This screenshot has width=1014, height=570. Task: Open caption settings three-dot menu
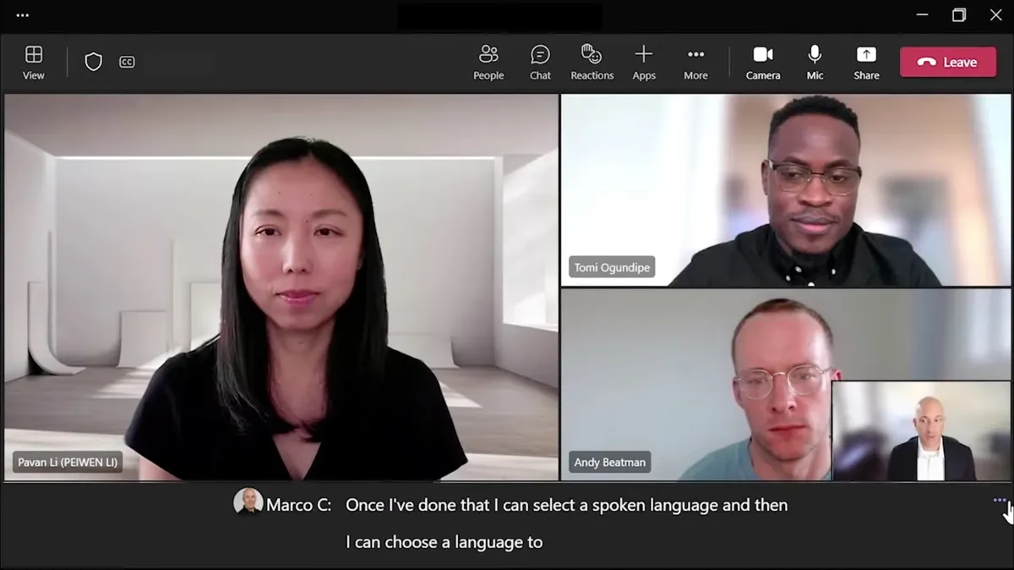[x=999, y=500]
